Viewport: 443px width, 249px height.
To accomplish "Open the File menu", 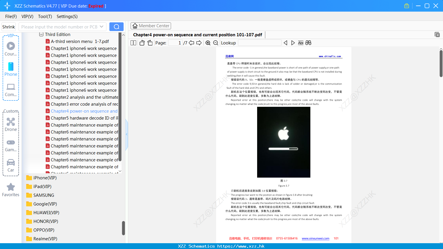I will pyautogui.click(x=11, y=17).
